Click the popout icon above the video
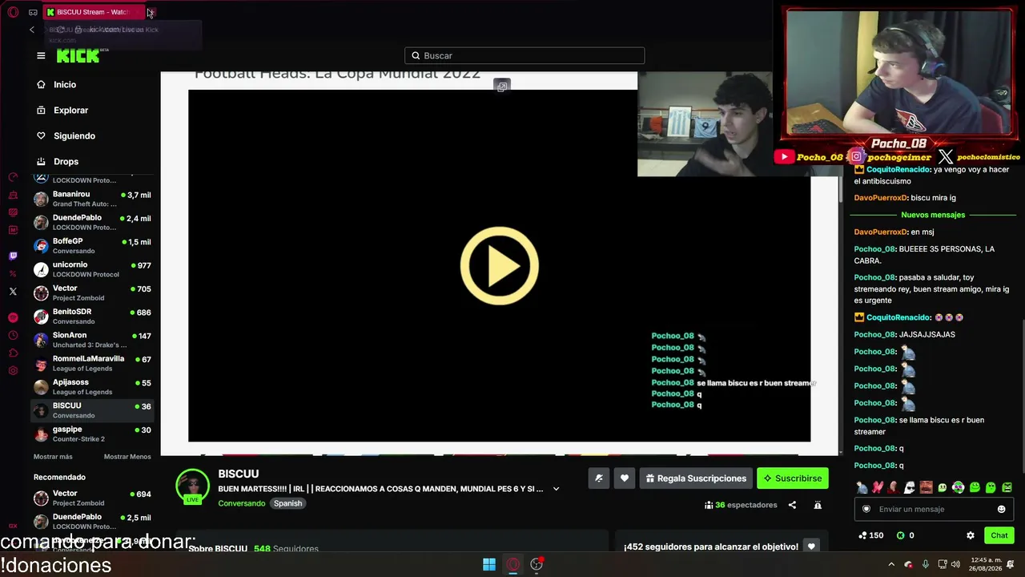The image size is (1025, 577). click(x=502, y=87)
